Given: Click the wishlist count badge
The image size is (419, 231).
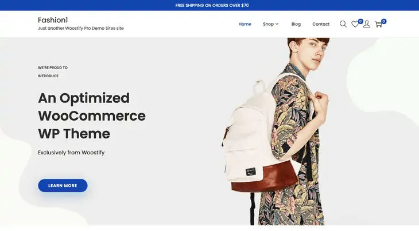Looking at the screenshot, I should pyautogui.click(x=360, y=21).
